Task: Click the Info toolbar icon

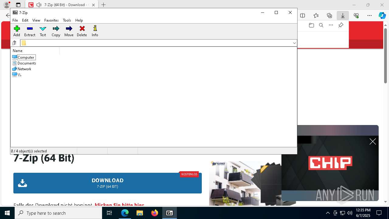Action: tap(95, 31)
